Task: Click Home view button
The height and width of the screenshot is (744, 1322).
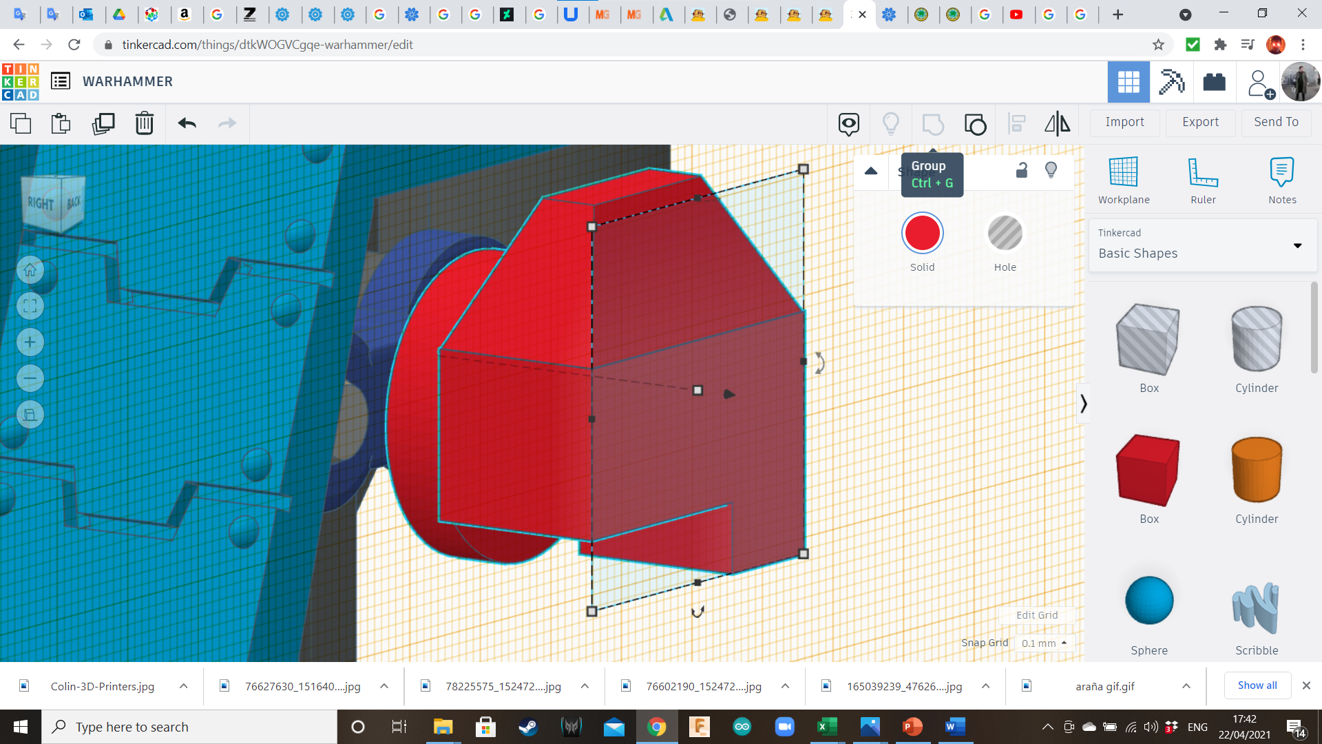Action: [x=30, y=270]
